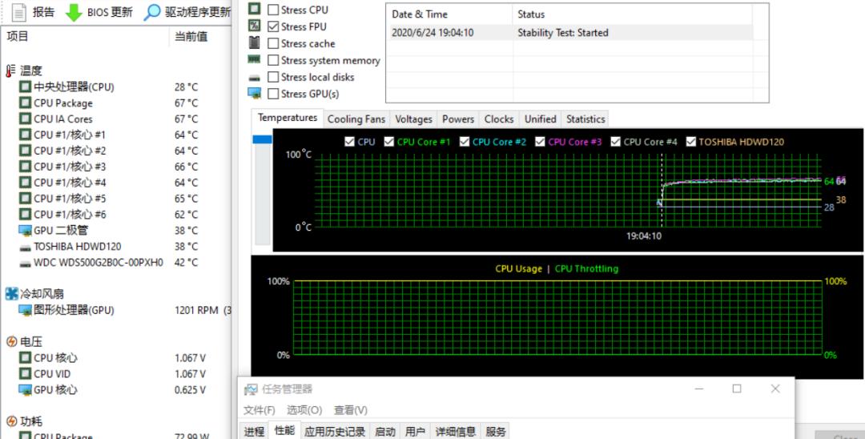The width and height of the screenshot is (865, 439).
Task: Switch to the Cooling Fans tab
Action: [x=356, y=119]
